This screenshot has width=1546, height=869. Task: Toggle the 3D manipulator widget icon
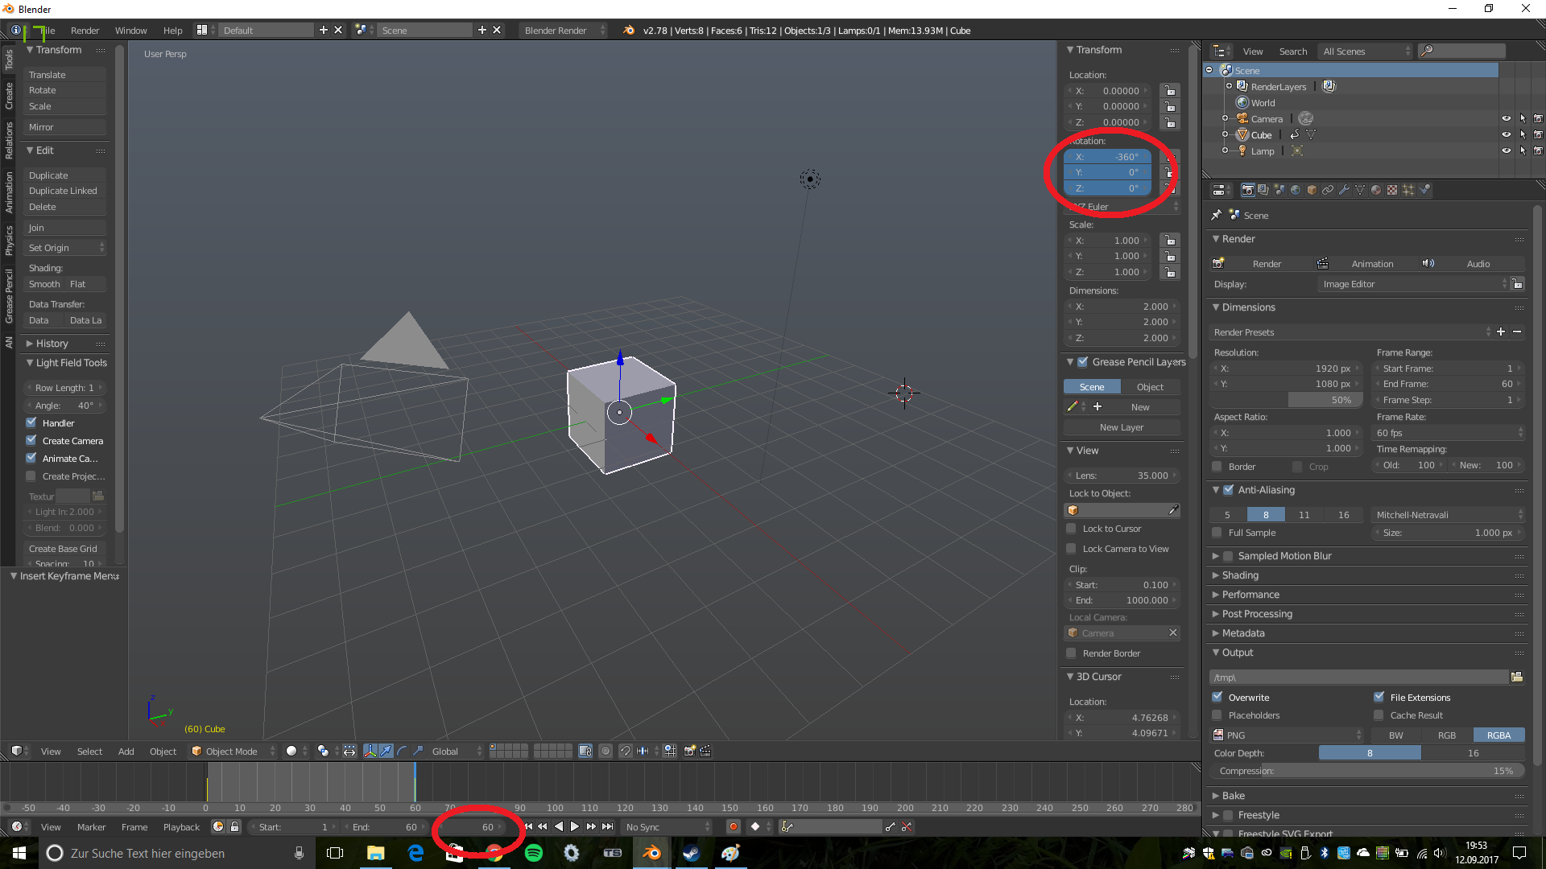pyautogui.click(x=370, y=751)
